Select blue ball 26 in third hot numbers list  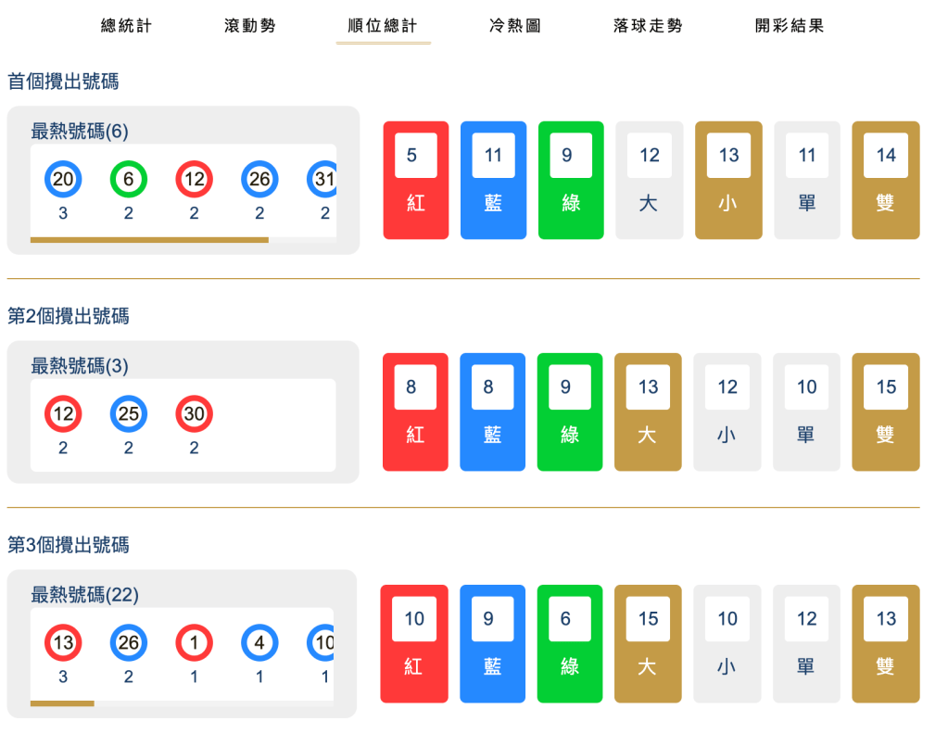click(x=128, y=642)
